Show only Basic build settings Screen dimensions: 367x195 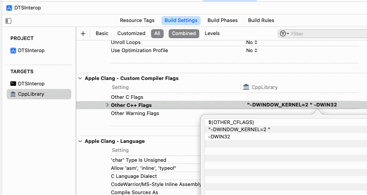[102, 33]
